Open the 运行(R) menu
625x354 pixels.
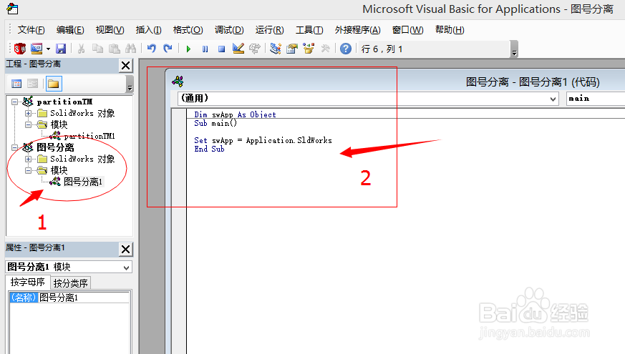coord(269,30)
